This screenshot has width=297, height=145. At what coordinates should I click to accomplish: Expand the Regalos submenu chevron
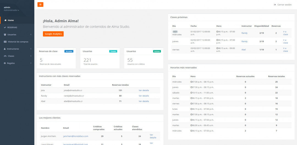click(31, 63)
